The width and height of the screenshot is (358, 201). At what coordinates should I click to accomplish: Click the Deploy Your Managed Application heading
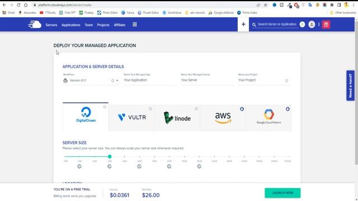pyautogui.click(x=95, y=46)
